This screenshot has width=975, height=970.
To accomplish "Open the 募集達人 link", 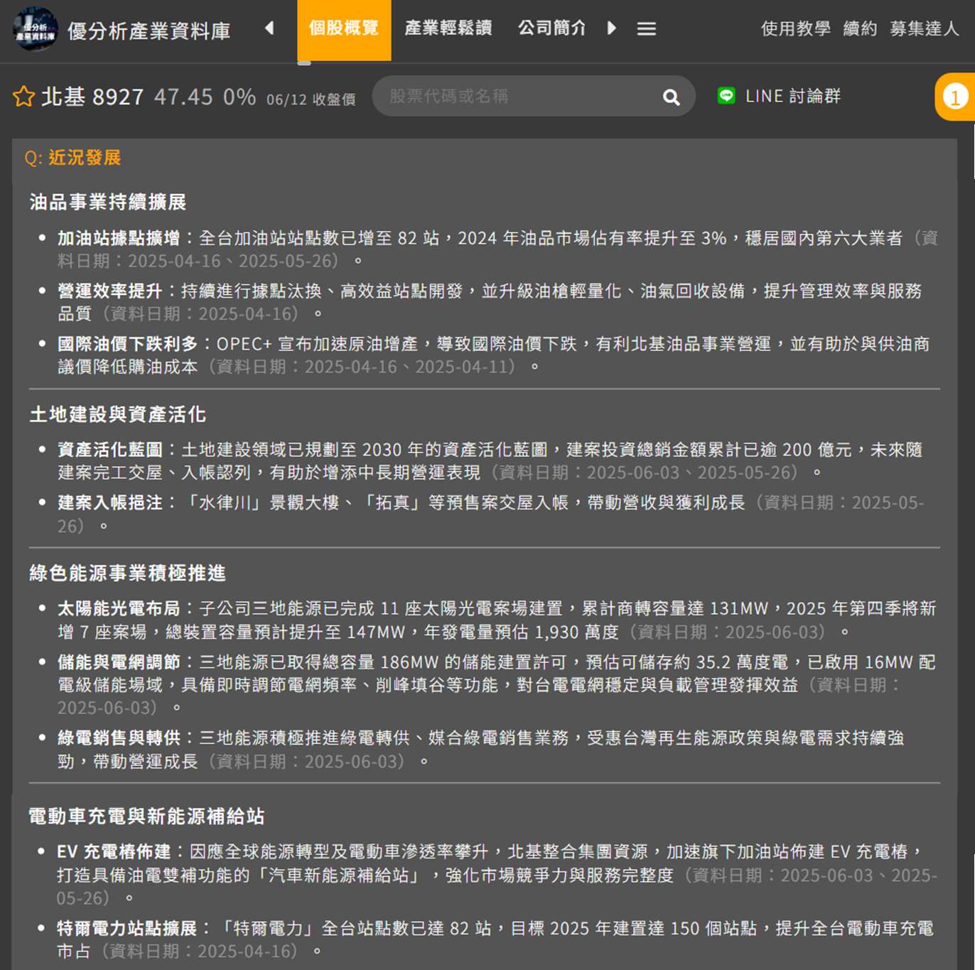I will [924, 28].
